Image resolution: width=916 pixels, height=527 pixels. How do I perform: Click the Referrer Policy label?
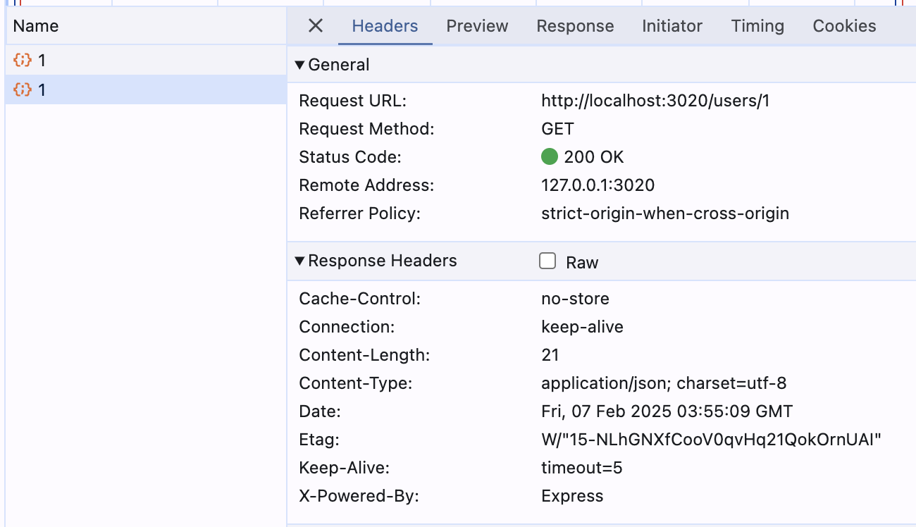[x=359, y=213]
